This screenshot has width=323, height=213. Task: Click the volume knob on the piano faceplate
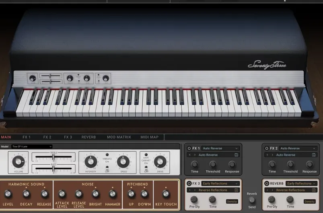coord(33,79)
